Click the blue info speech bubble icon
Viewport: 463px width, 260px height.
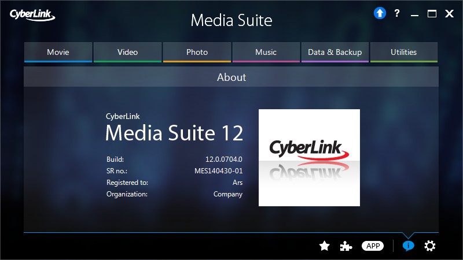point(409,246)
